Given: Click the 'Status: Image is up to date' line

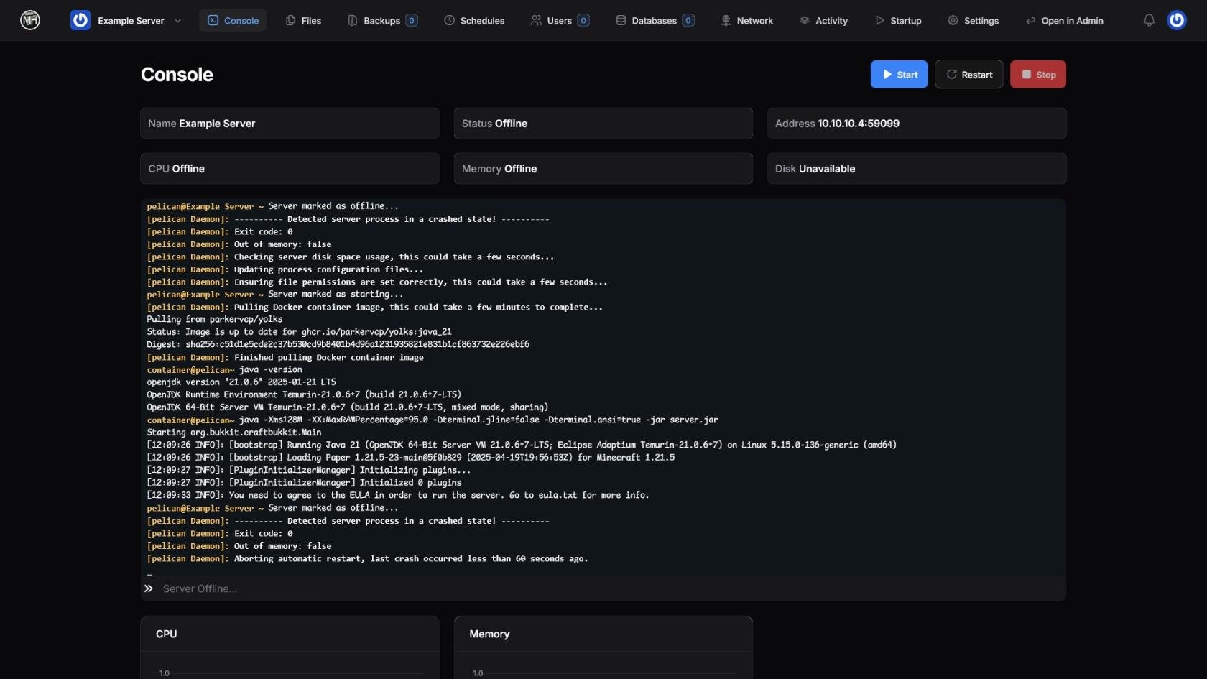Looking at the screenshot, I should 299,331.
